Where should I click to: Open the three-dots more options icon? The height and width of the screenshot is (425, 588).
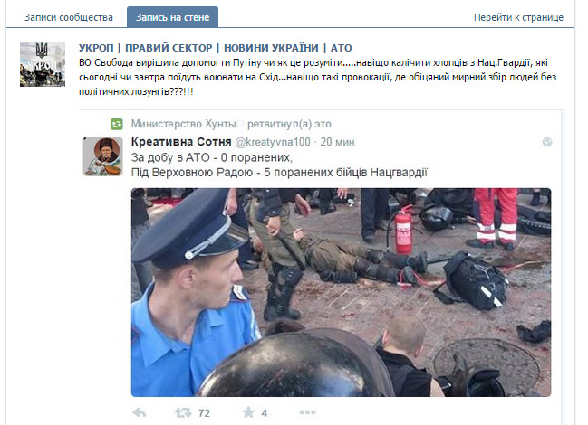coord(307,412)
